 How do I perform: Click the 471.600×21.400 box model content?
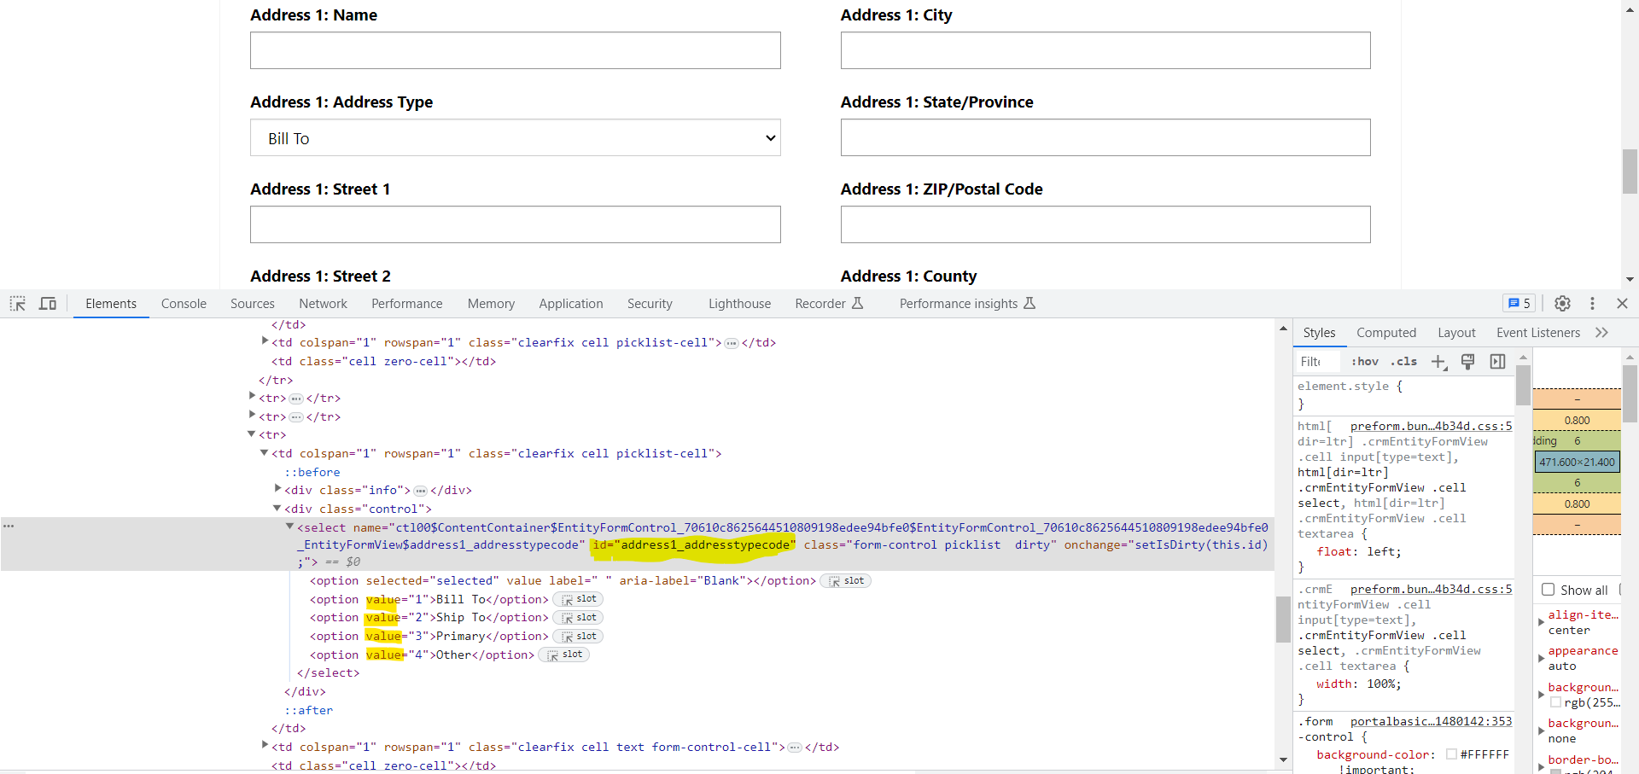click(x=1577, y=462)
